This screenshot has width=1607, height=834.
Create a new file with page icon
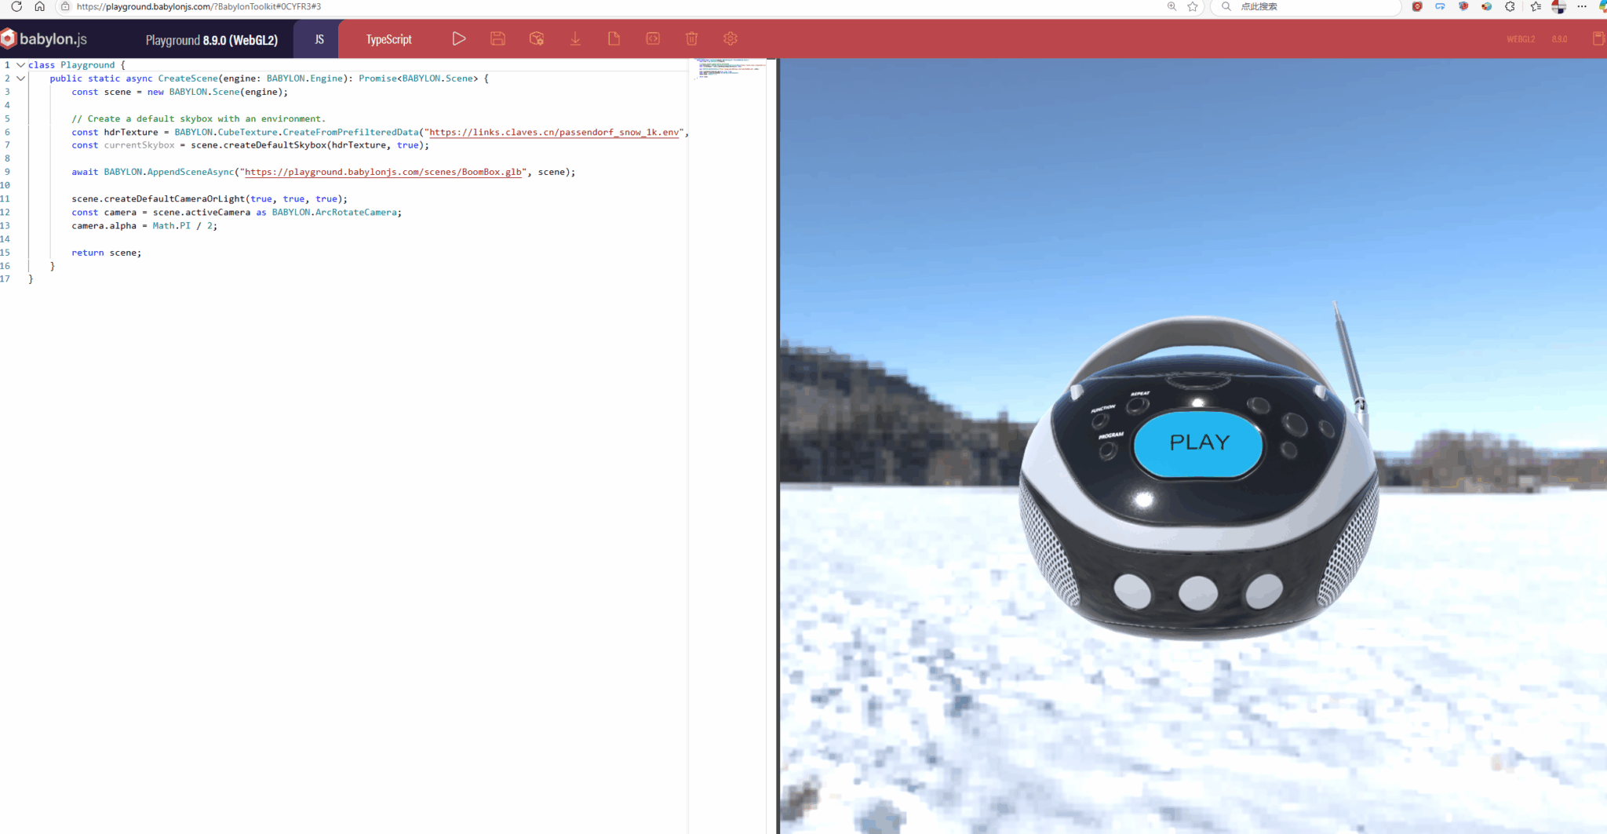pos(614,38)
